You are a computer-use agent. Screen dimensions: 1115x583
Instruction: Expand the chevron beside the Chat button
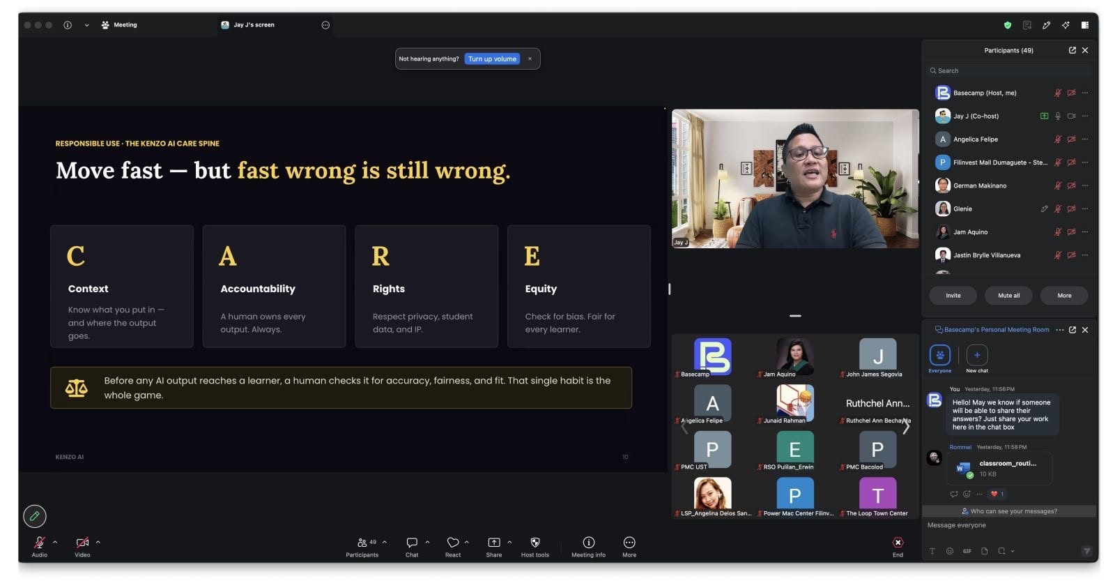(427, 542)
